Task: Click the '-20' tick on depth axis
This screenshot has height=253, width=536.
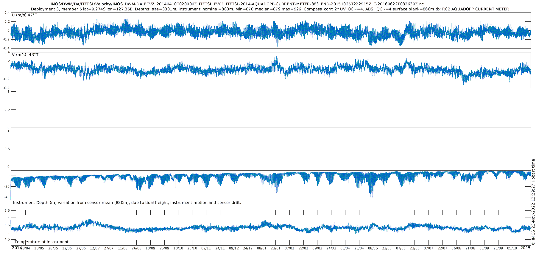Action: [7, 187]
